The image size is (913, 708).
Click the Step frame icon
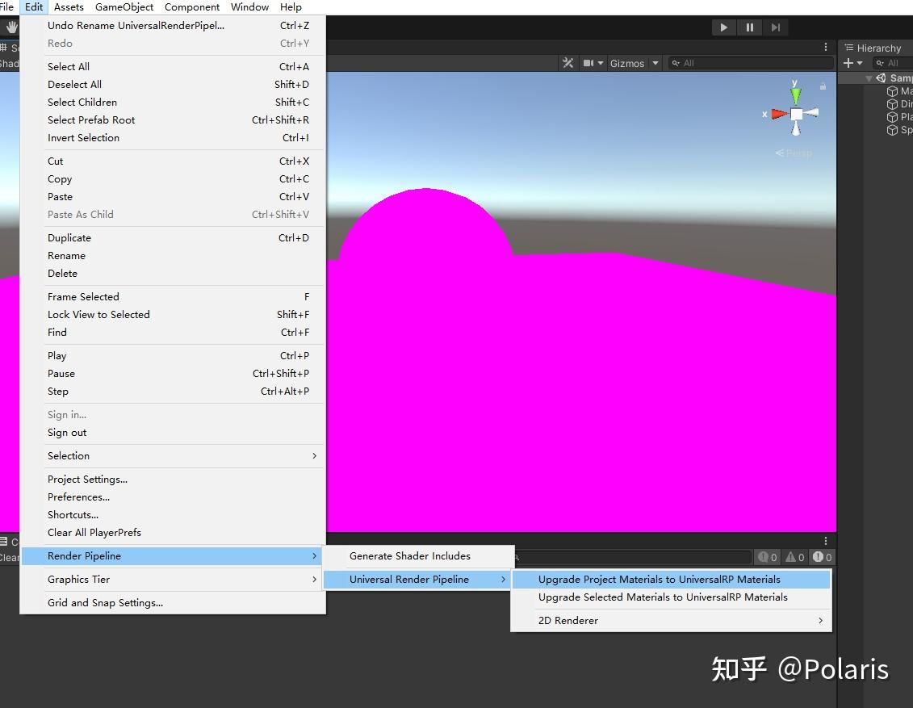tap(775, 27)
